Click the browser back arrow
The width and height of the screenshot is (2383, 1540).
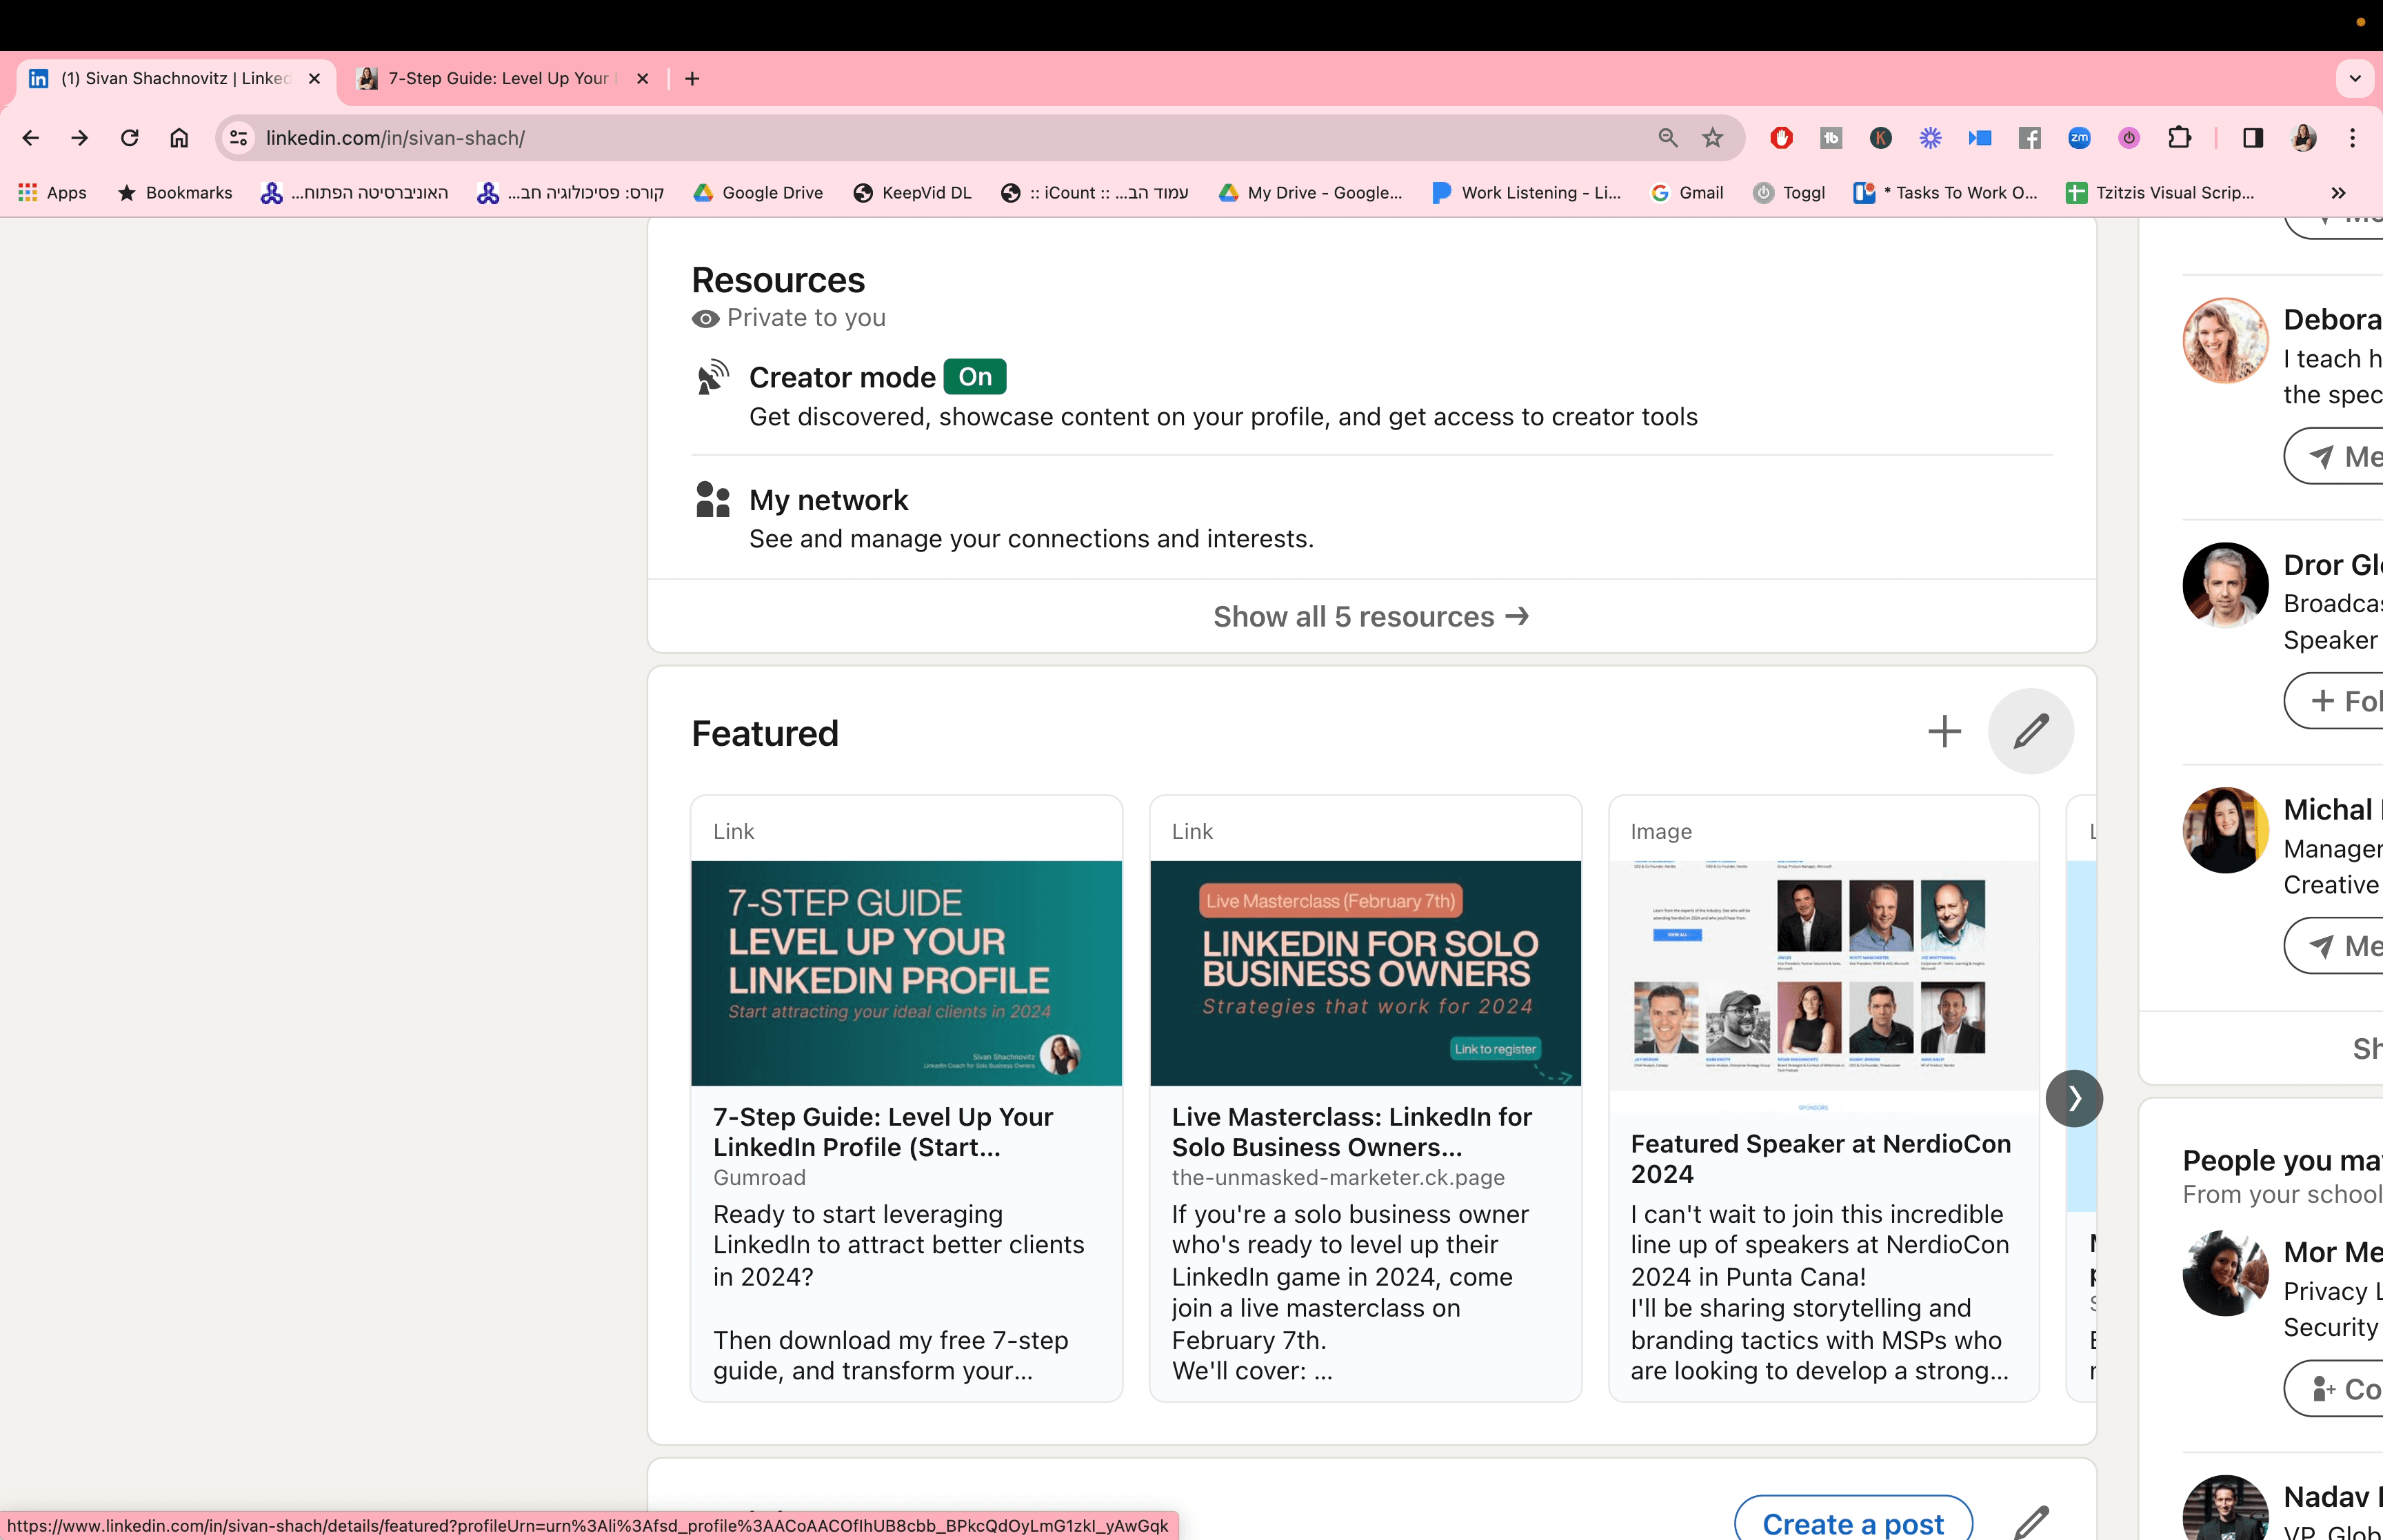pyautogui.click(x=31, y=138)
